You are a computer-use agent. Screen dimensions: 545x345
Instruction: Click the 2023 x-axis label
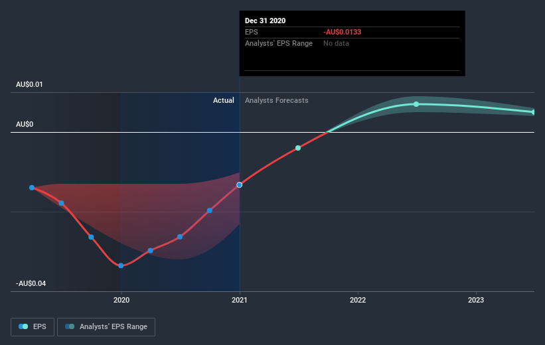pos(476,300)
